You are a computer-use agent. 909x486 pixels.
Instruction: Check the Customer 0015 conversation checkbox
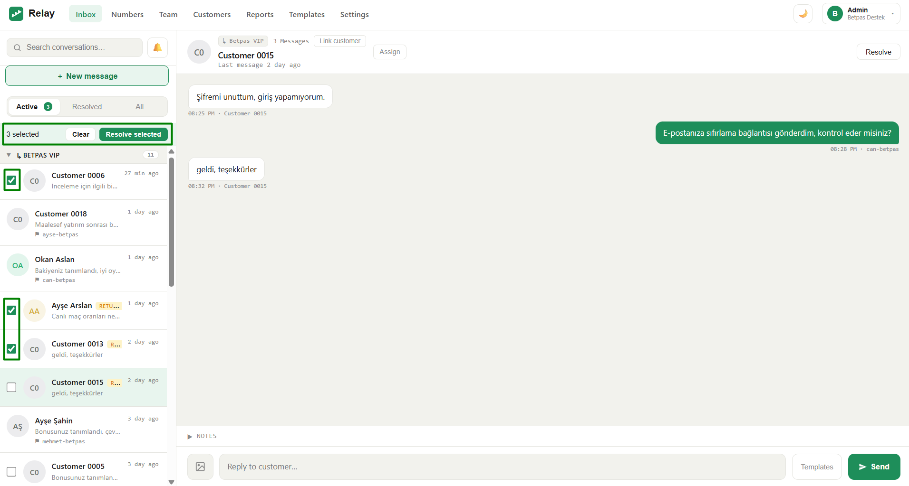(x=11, y=387)
